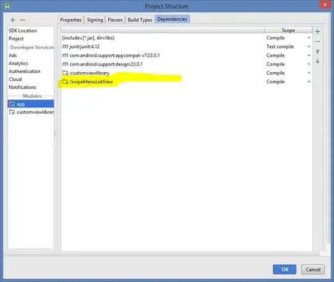Move dependency down with down arrow
Viewport: 334px width, 282px height.
coord(317,62)
